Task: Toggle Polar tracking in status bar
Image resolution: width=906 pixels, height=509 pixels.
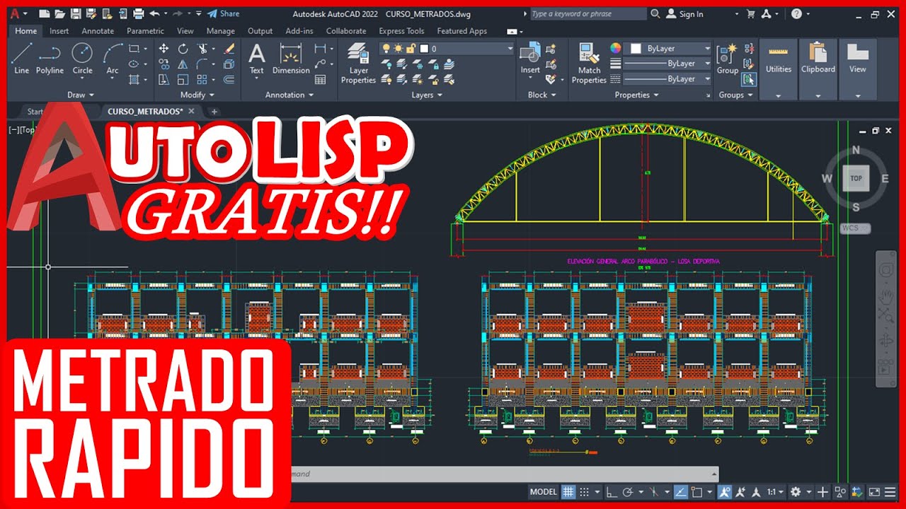Action: [628, 492]
